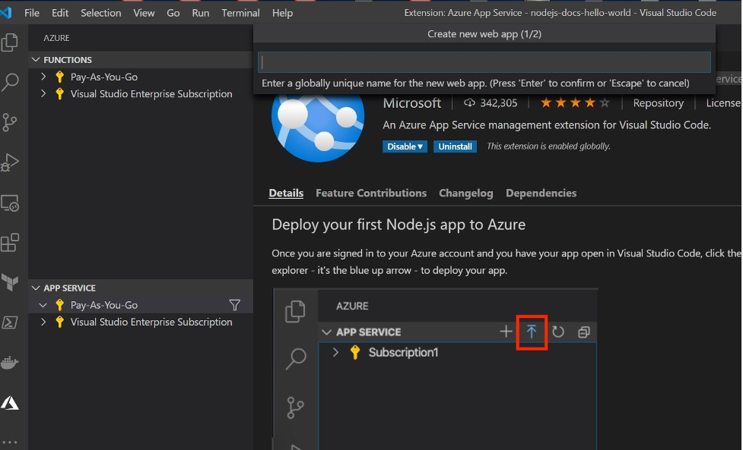Open the Terraform view in activity bar

click(9, 282)
